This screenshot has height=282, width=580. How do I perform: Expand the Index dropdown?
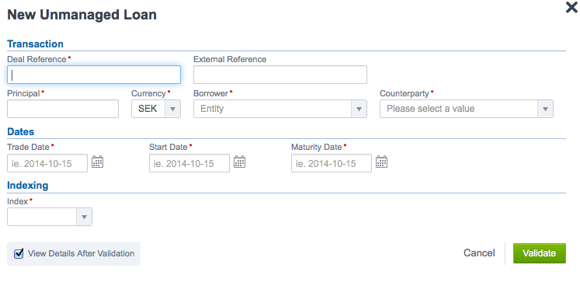click(x=50, y=217)
